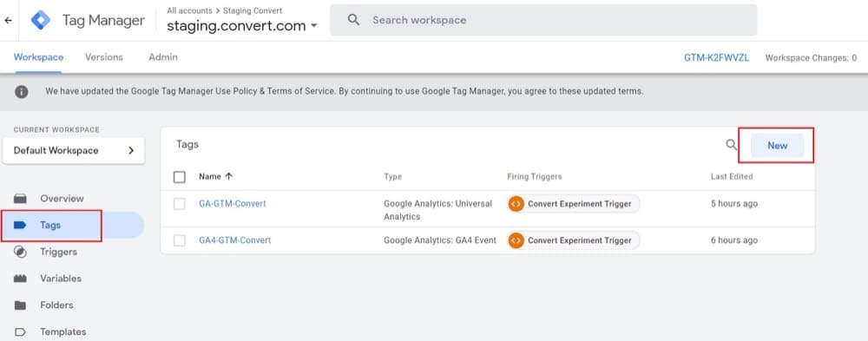Open the Folders sidebar icon

point(21,305)
